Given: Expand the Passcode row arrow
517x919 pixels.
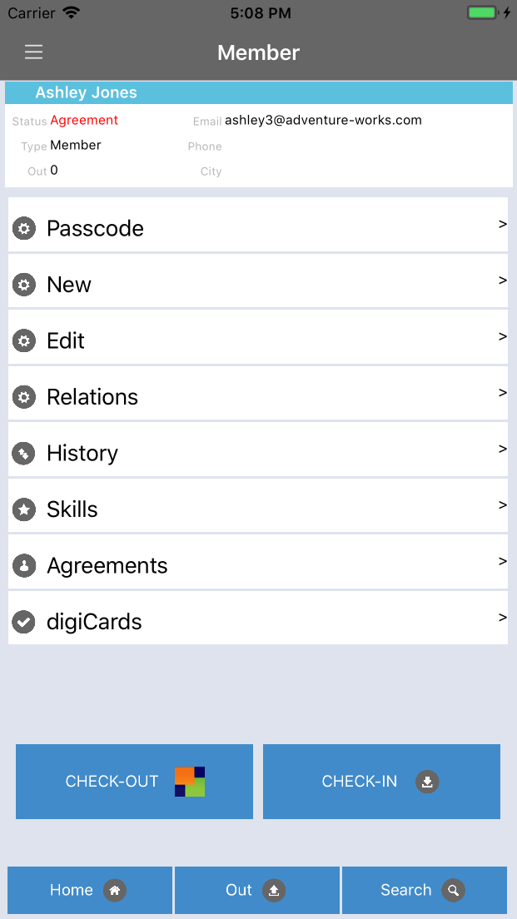Looking at the screenshot, I should (x=502, y=224).
